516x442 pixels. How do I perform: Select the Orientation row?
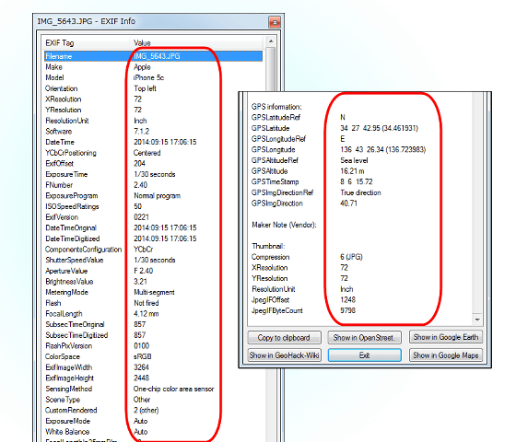(153, 88)
